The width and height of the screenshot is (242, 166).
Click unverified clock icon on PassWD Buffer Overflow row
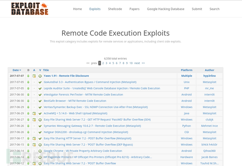pos(40,120)
